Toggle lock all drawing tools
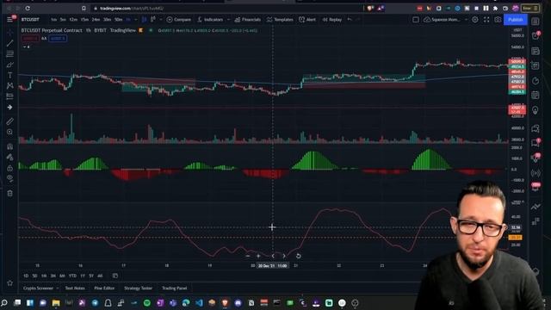This screenshot has height=310, width=551. click(x=9, y=168)
